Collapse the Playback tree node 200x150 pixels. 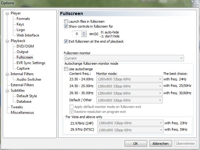[8, 41]
